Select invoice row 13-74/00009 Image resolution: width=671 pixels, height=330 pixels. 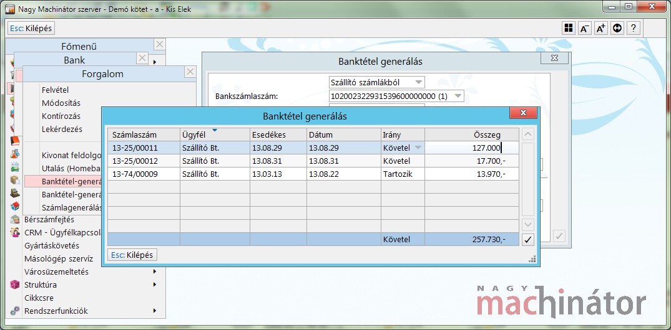pos(313,174)
